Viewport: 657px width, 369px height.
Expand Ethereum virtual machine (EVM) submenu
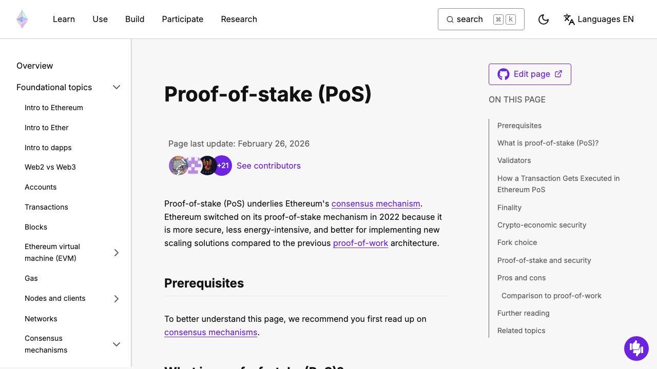point(117,252)
